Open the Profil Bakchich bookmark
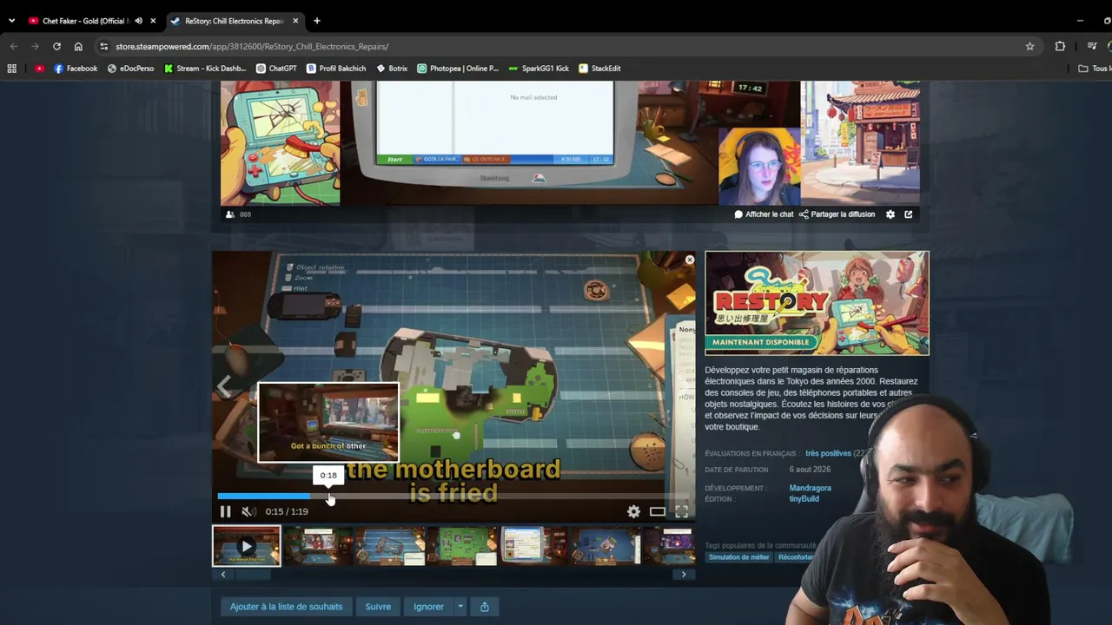This screenshot has width=1112, height=625. 336,69
